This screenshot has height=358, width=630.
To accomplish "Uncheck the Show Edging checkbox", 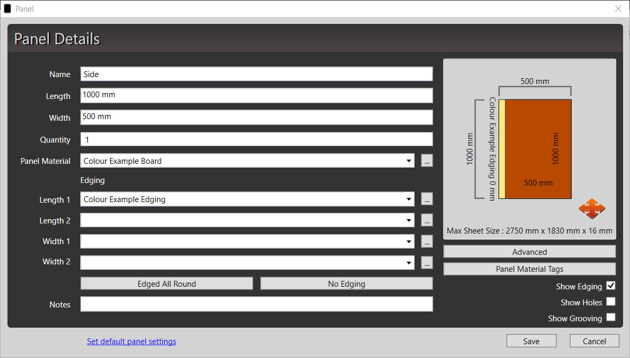I will coord(611,286).
